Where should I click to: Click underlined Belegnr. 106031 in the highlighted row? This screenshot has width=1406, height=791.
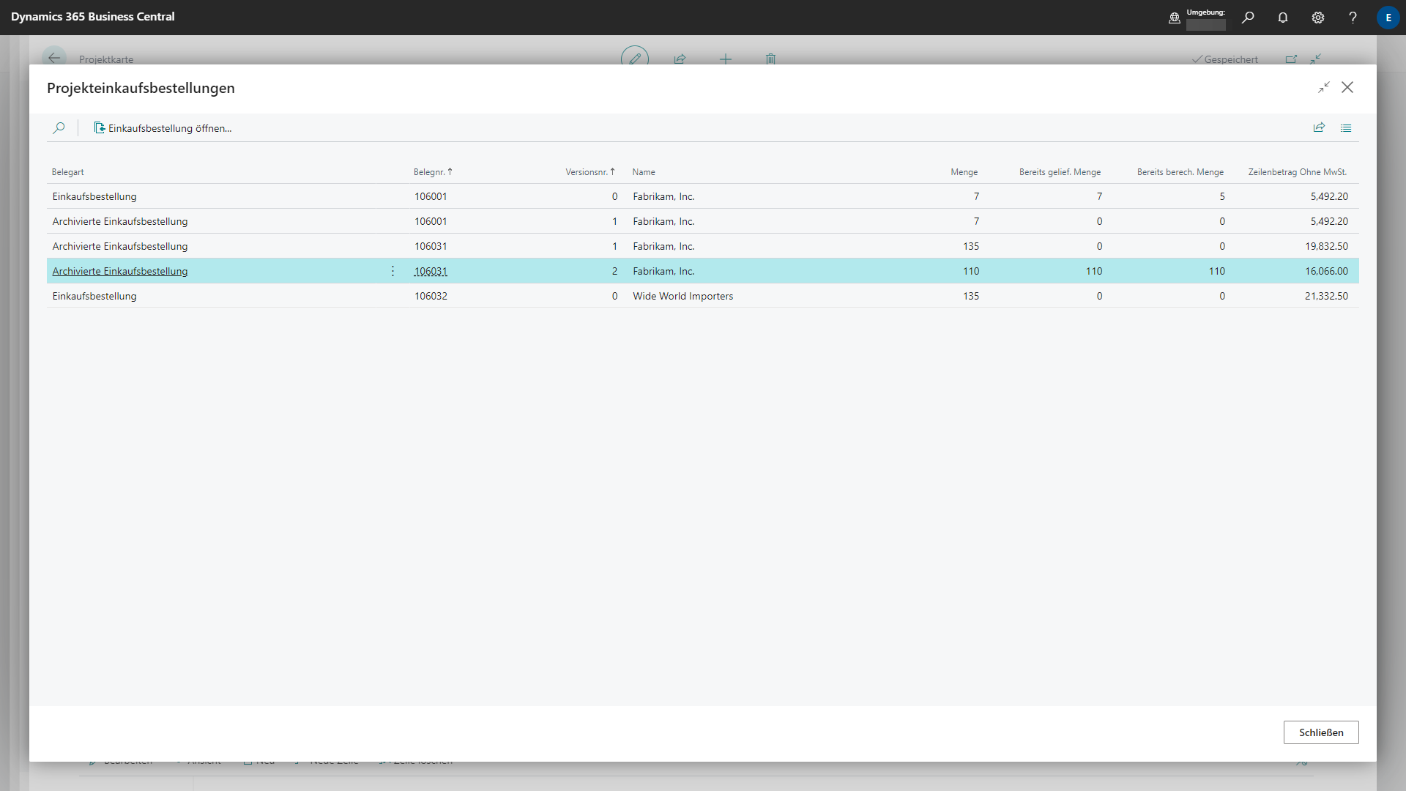pos(431,271)
